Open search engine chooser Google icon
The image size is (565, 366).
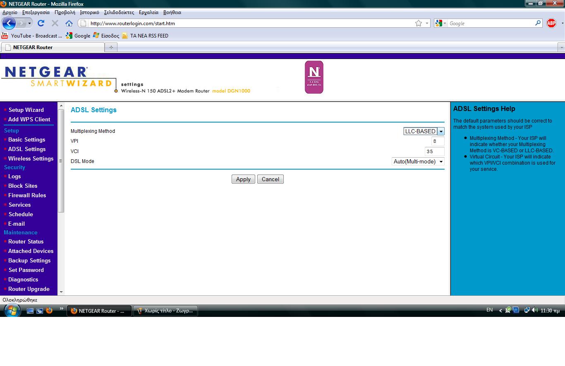(x=440, y=24)
